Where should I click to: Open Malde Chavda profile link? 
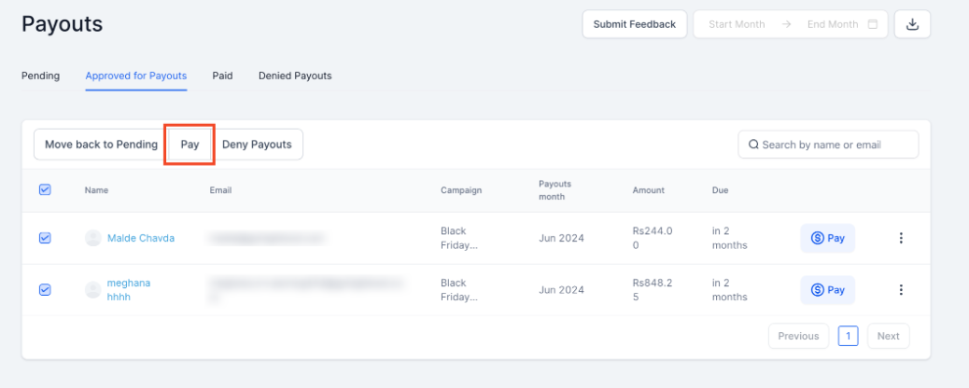tap(141, 238)
